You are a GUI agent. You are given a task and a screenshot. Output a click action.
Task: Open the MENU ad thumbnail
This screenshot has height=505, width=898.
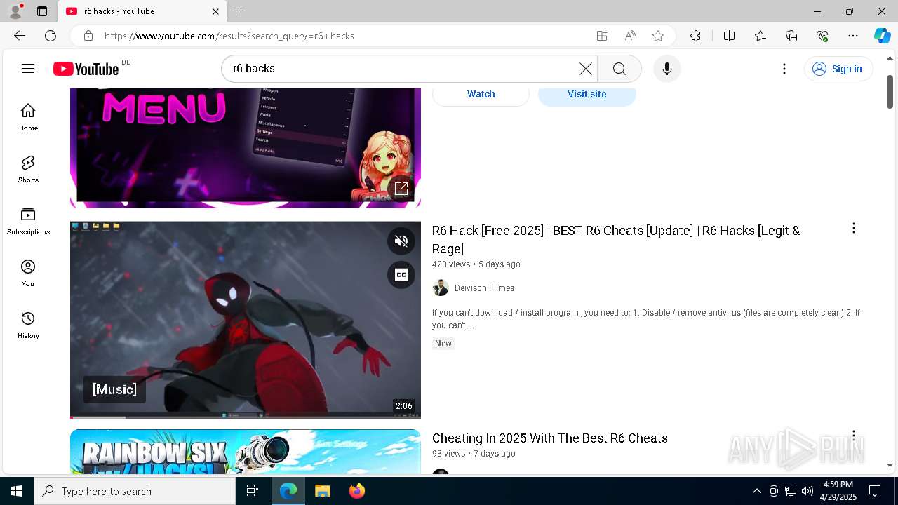(x=246, y=148)
